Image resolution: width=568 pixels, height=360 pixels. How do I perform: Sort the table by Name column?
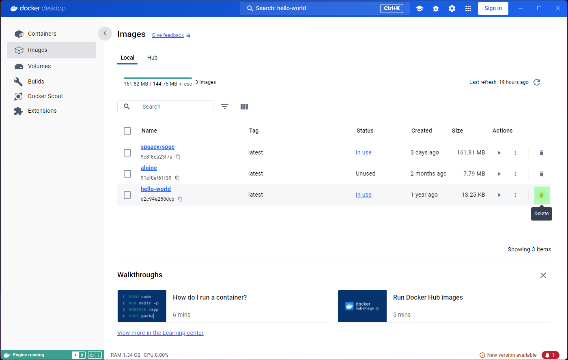pyautogui.click(x=149, y=131)
